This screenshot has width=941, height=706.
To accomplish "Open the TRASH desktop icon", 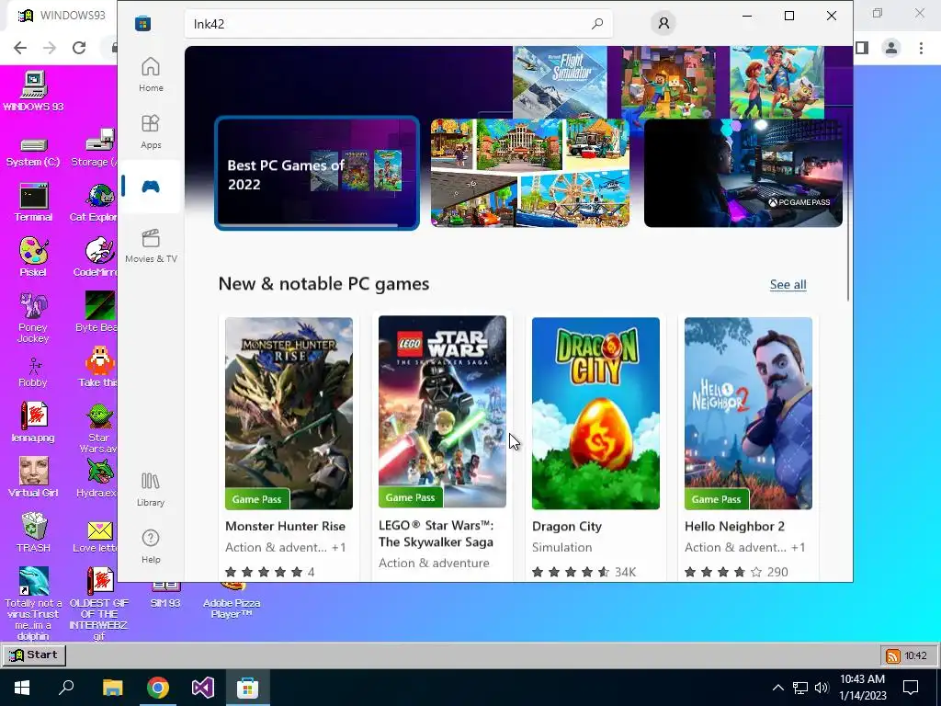I will [34, 532].
